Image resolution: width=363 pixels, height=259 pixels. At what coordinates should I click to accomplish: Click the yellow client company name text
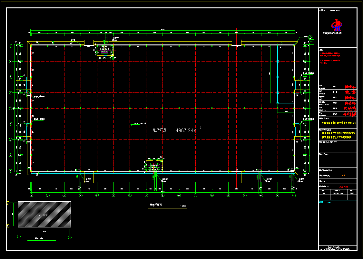coord(339,122)
